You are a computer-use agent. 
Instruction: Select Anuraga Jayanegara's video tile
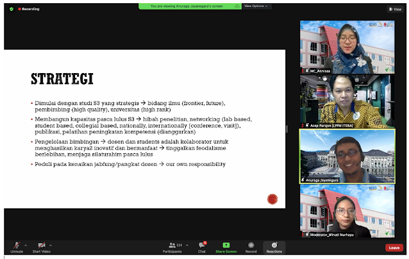(x=347, y=156)
